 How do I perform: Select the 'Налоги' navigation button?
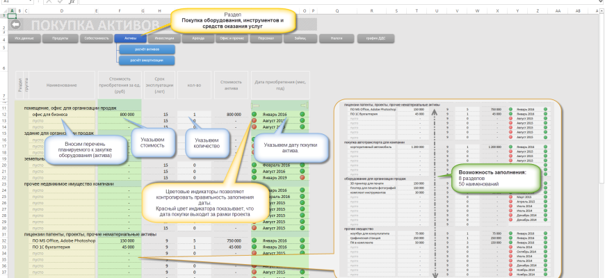click(x=337, y=39)
